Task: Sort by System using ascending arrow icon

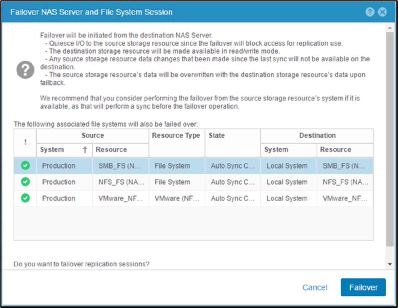Action: 85,150
